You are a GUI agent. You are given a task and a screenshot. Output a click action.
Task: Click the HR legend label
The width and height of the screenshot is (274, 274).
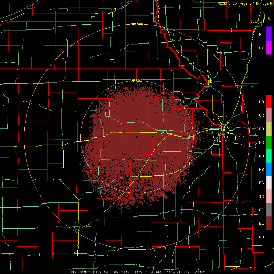(x=261, y=142)
